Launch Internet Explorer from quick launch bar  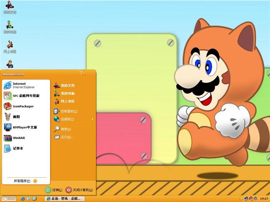tap(22, 199)
